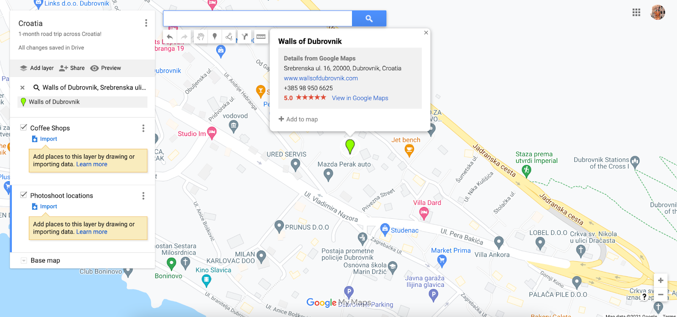Click Add to map in popup

click(x=298, y=119)
